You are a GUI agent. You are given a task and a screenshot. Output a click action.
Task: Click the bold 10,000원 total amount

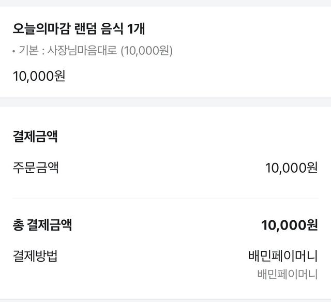[290, 225]
